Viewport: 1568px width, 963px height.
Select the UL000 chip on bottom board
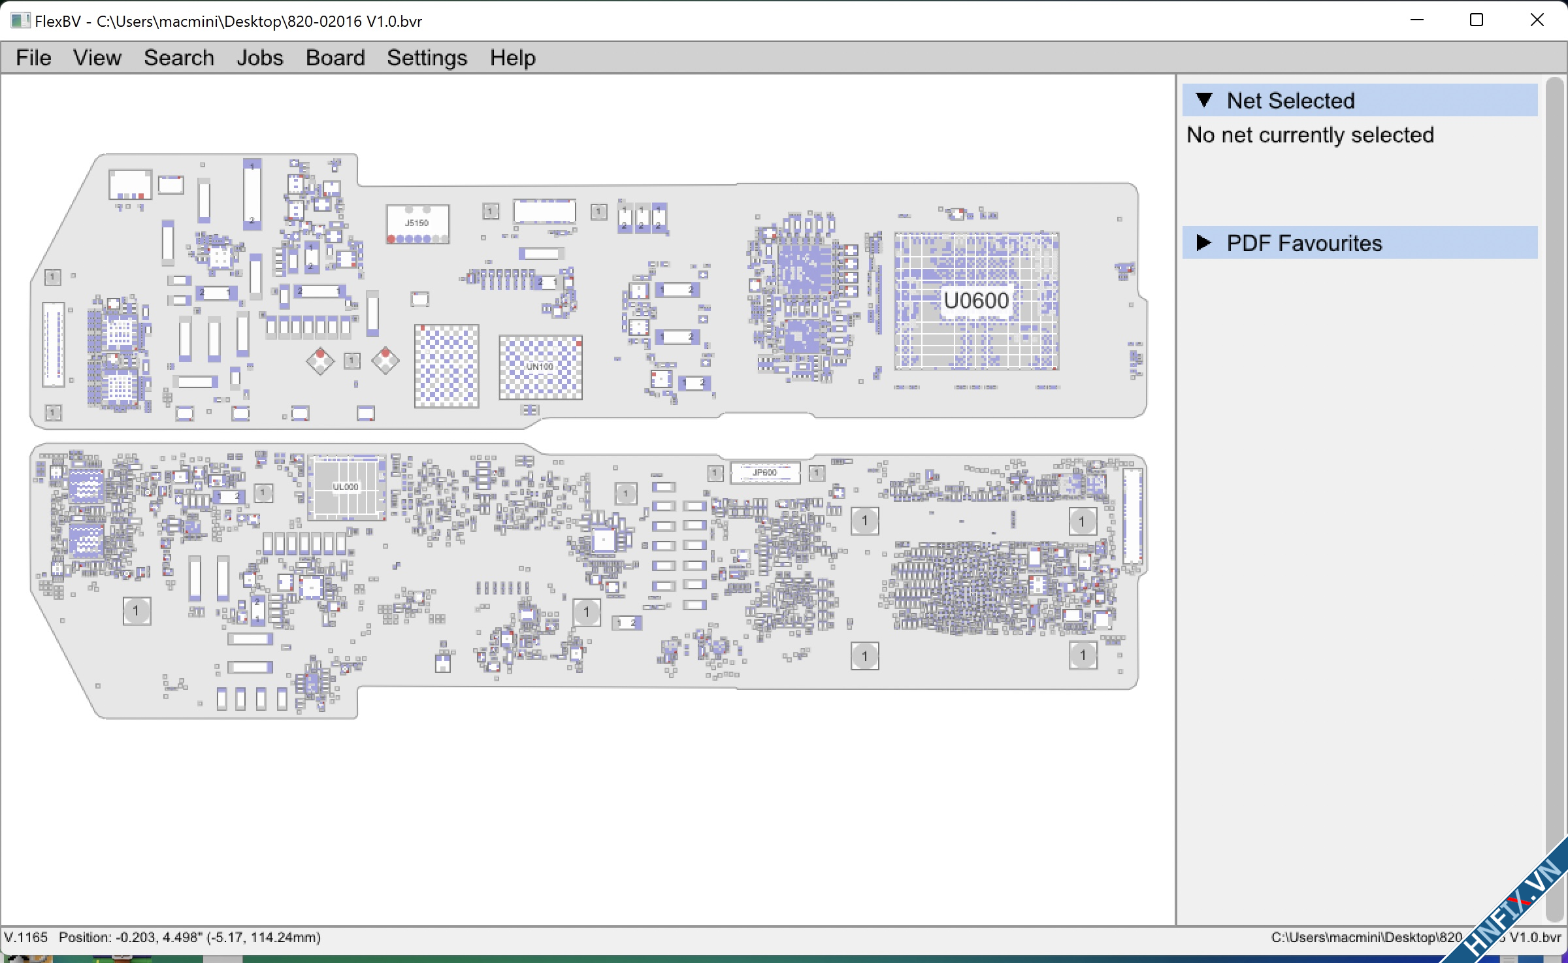click(346, 487)
